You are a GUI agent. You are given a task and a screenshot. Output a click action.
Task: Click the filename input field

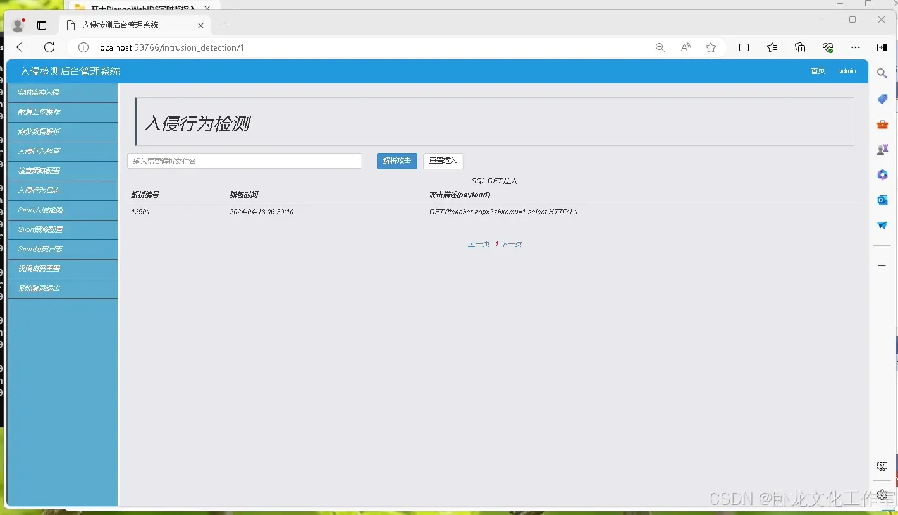point(244,161)
